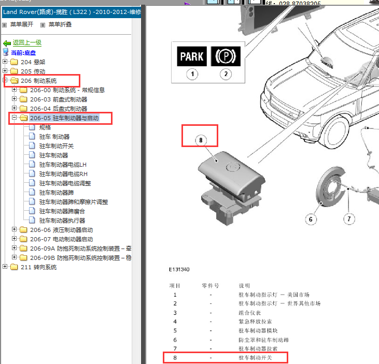The width and height of the screenshot is (379, 364).
Task: Open the 驻车 制动器 document
Action: pos(54,137)
